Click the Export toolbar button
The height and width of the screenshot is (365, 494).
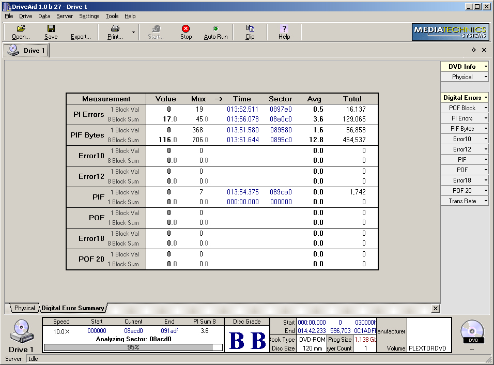pyautogui.click(x=81, y=37)
